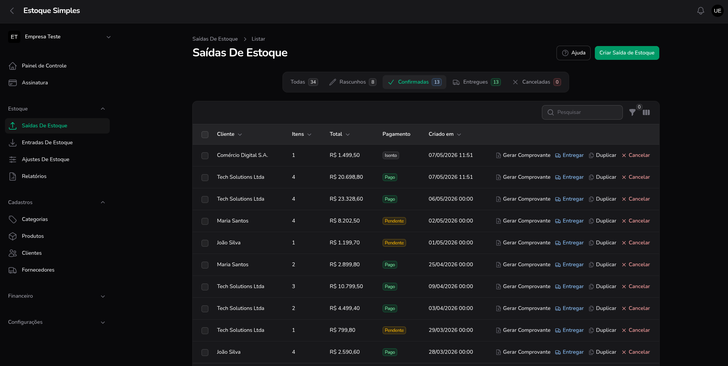Screen dimensions: 728x366
Task: Click Entregar on the R$ 2.899,80 row
Action: pos(570,265)
